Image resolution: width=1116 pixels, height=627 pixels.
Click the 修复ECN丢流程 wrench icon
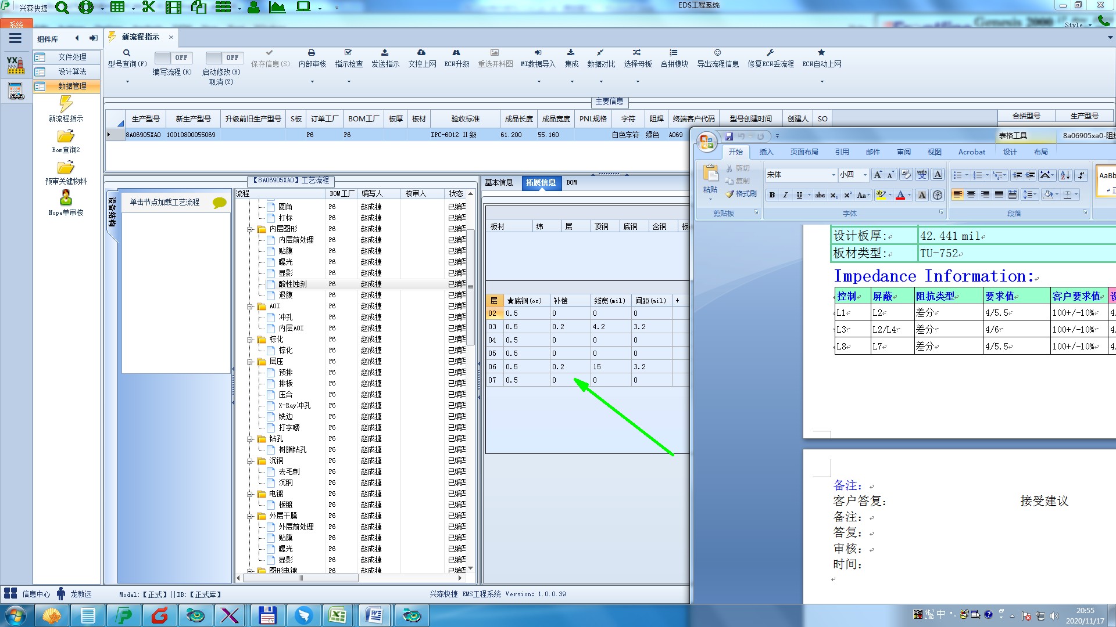[x=770, y=53]
